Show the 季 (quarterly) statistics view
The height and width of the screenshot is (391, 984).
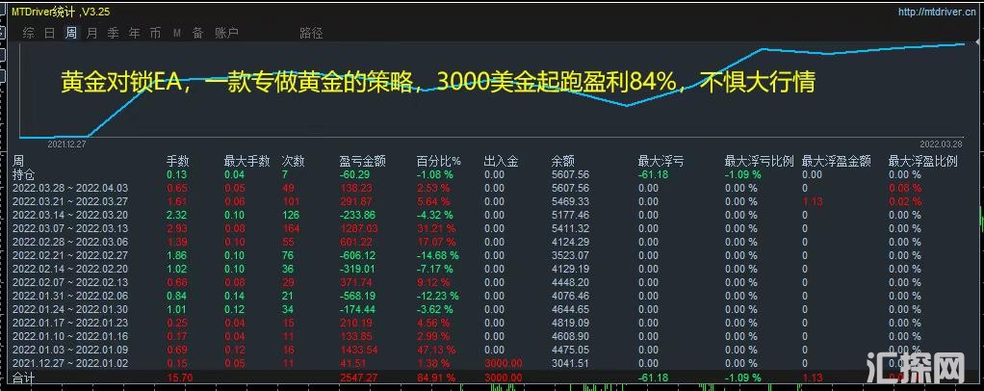(x=113, y=33)
